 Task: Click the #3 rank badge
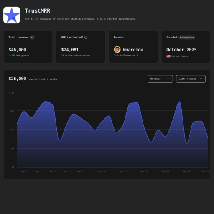point(32,37)
